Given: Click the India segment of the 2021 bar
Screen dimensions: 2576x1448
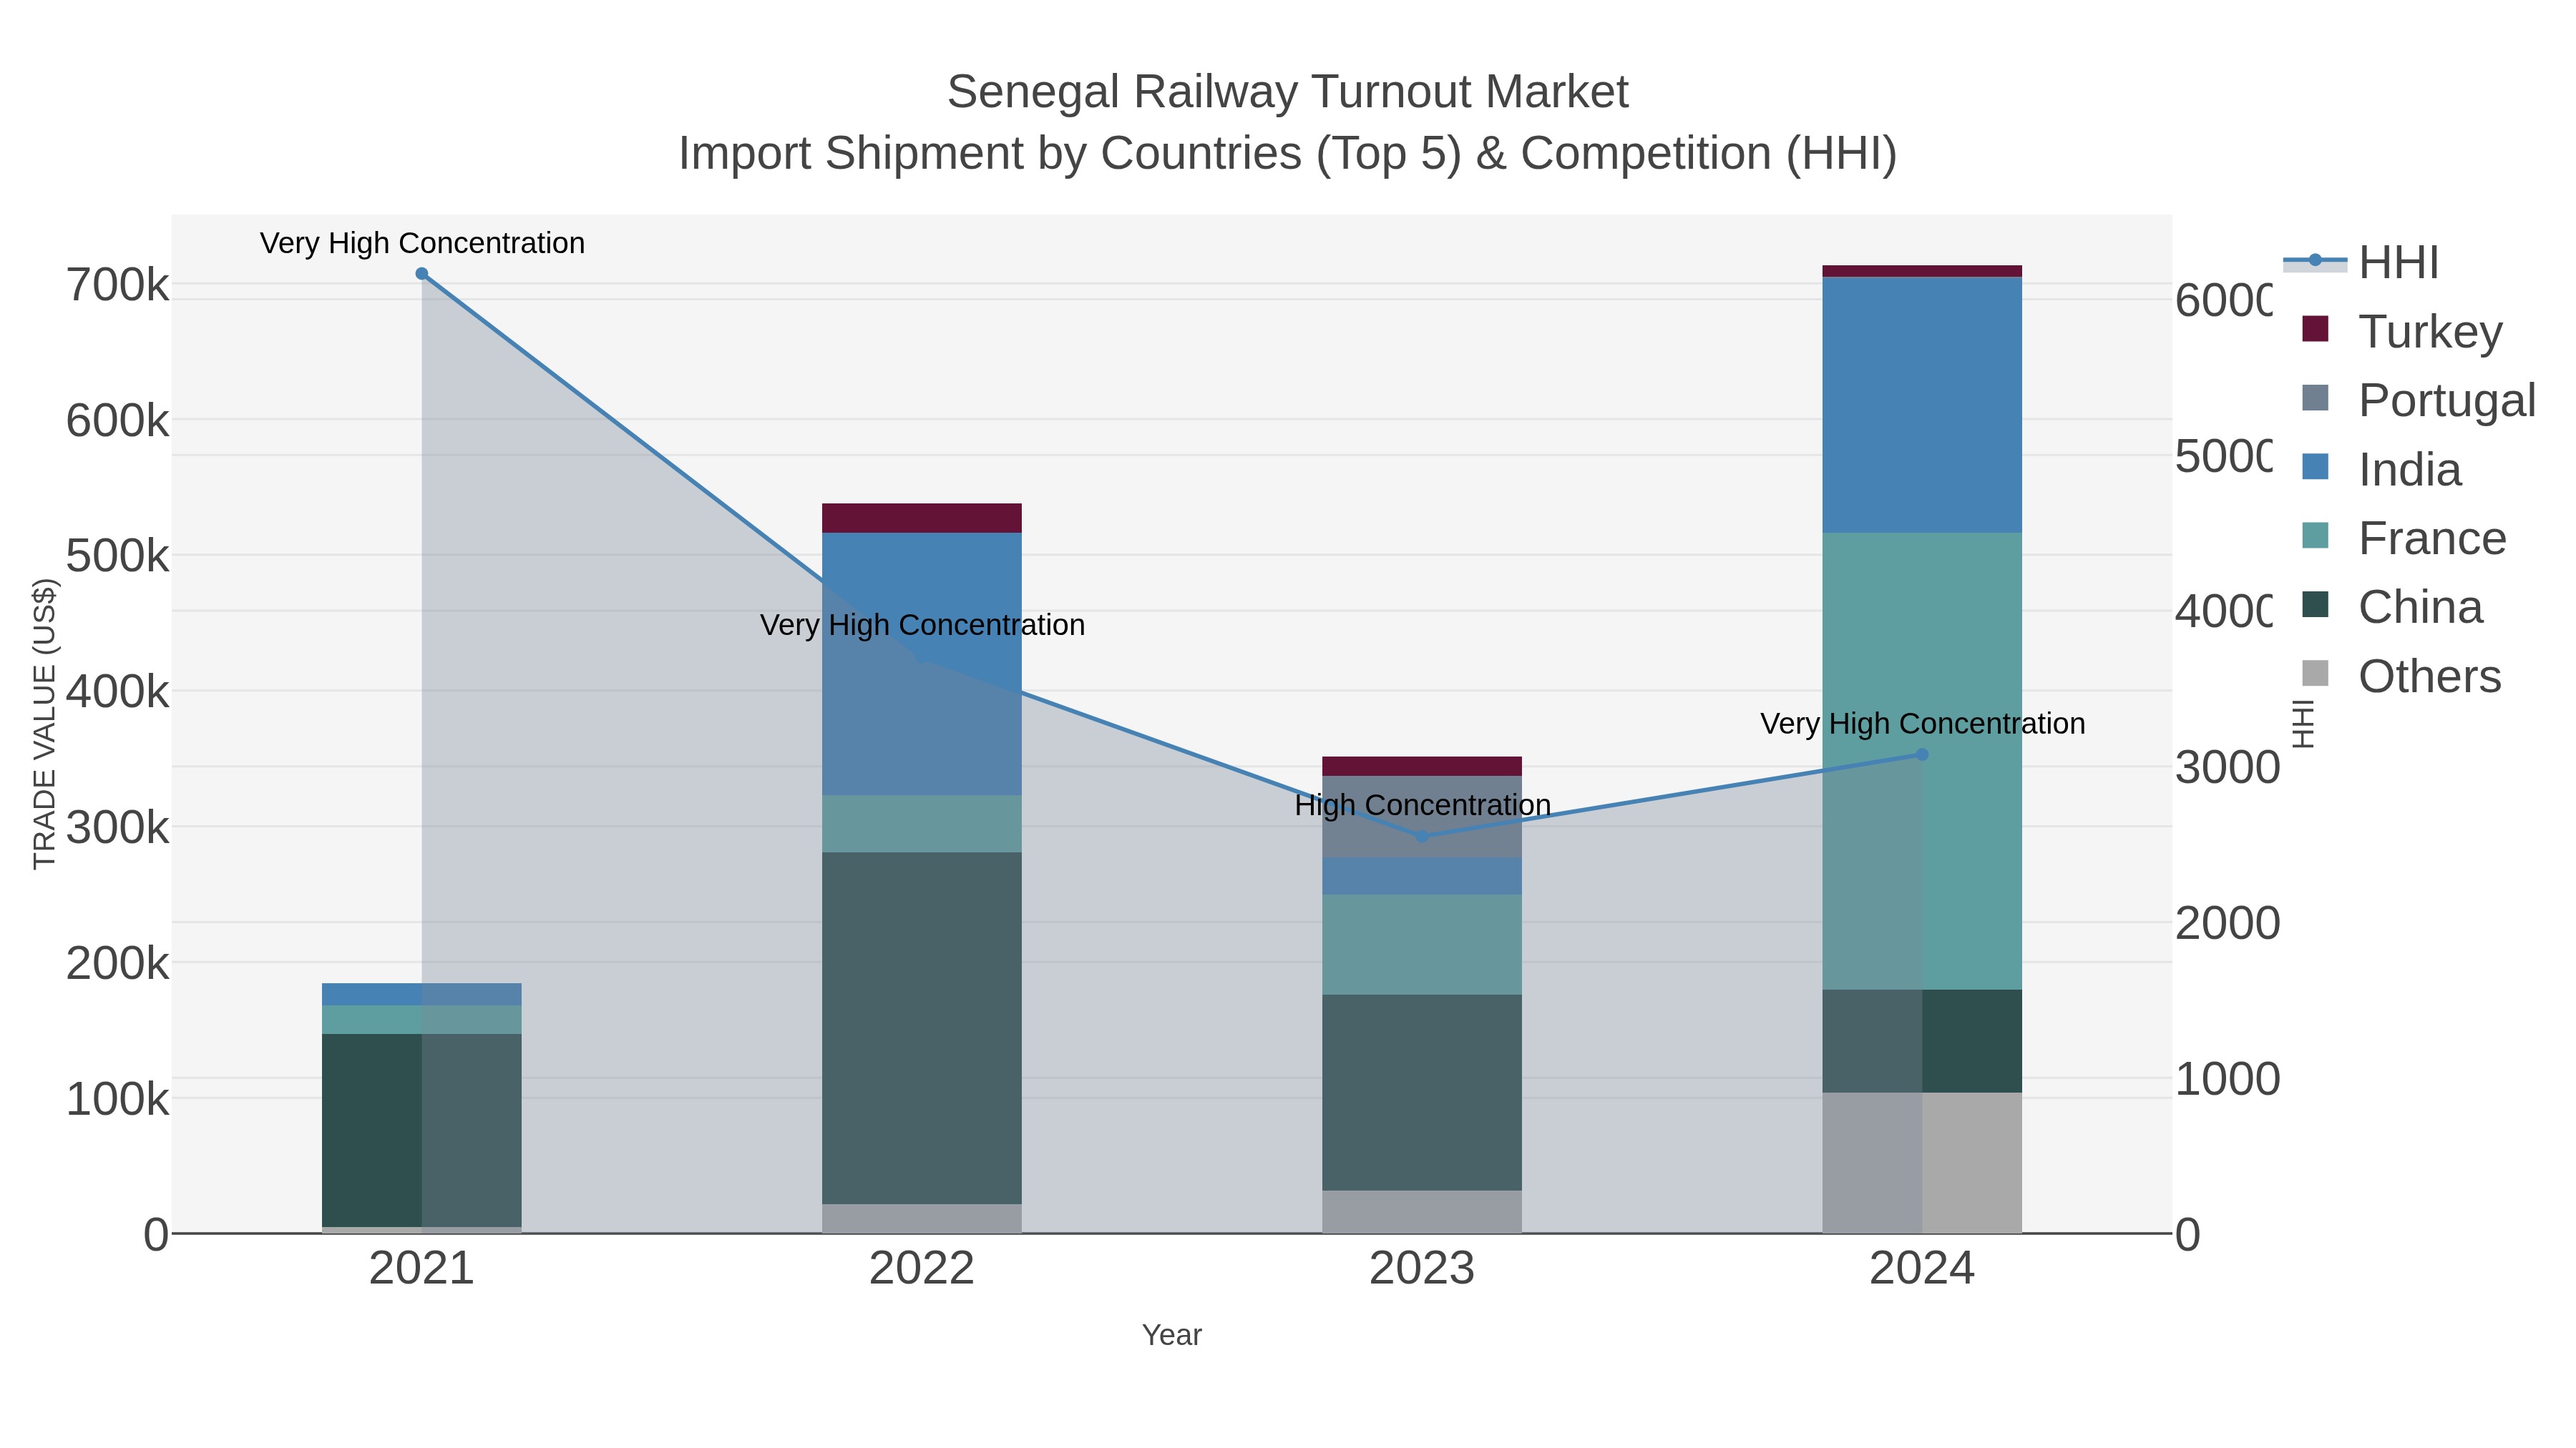Looking at the screenshot, I should tap(422, 995).
